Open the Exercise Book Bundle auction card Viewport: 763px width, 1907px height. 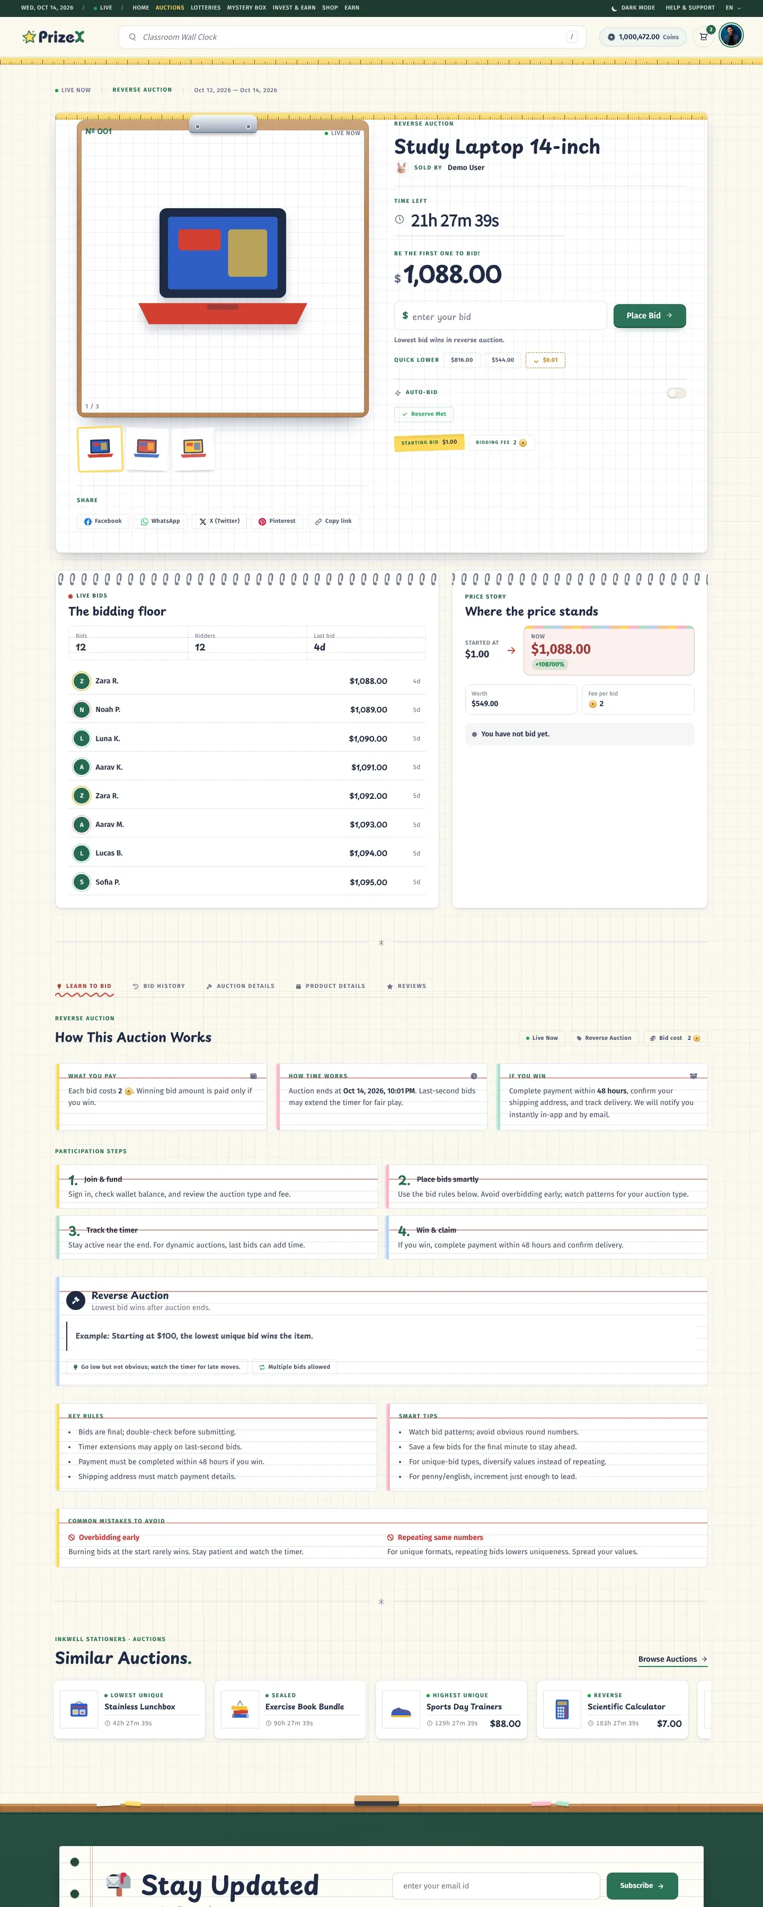tap(290, 1709)
